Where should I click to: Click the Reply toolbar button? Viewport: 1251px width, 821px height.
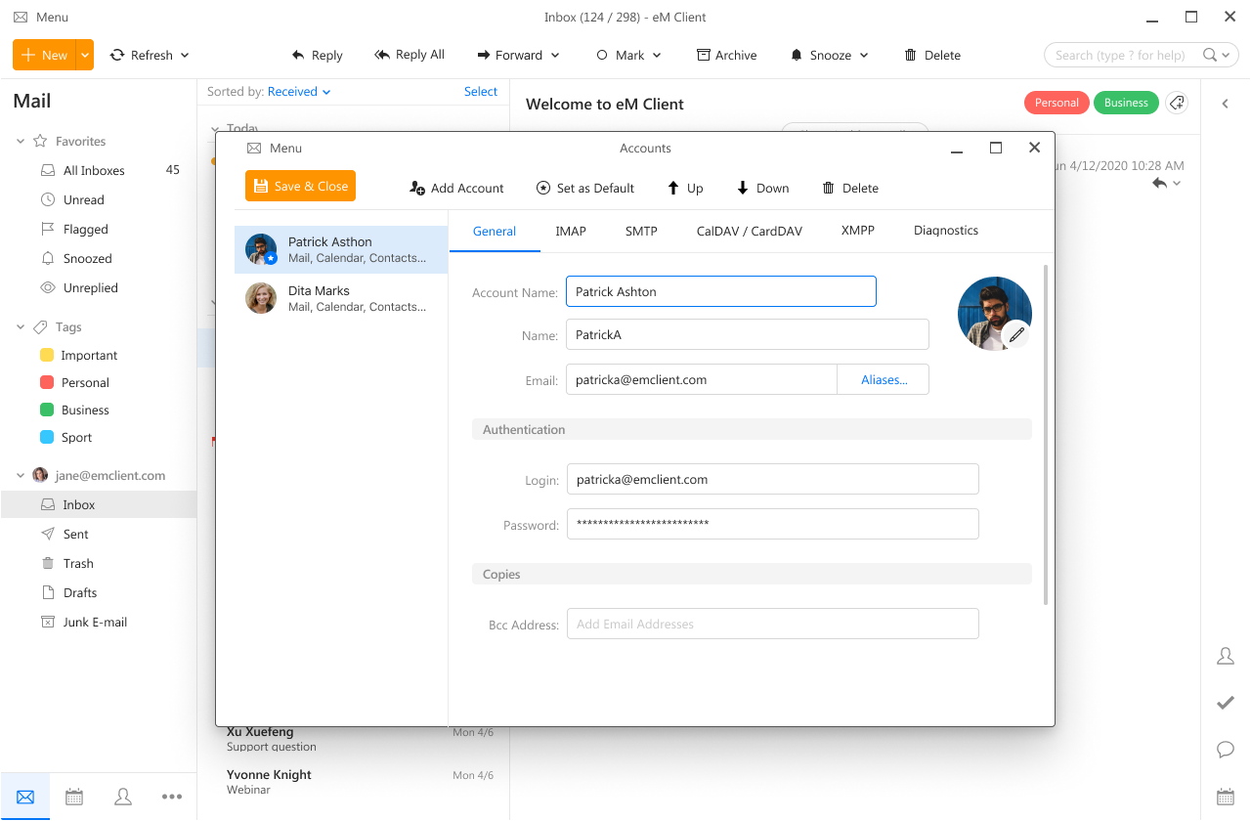tap(317, 55)
